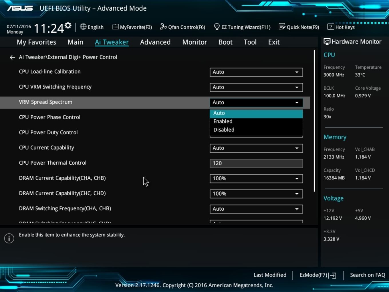Select DRAM Switching Frequency(CHA, CHB) label

point(65,208)
